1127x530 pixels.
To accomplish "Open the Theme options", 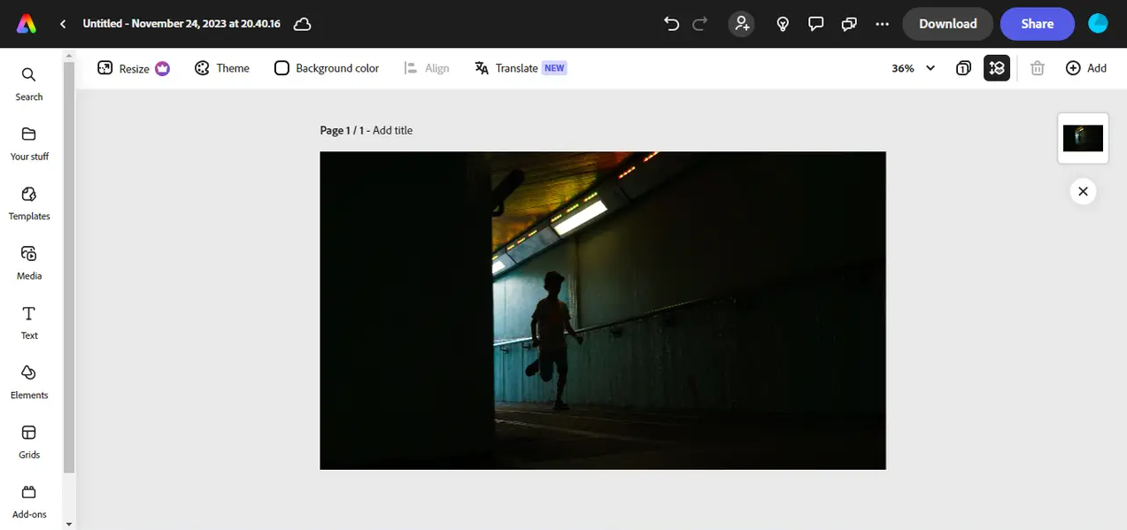I will pyautogui.click(x=222, y=68).
